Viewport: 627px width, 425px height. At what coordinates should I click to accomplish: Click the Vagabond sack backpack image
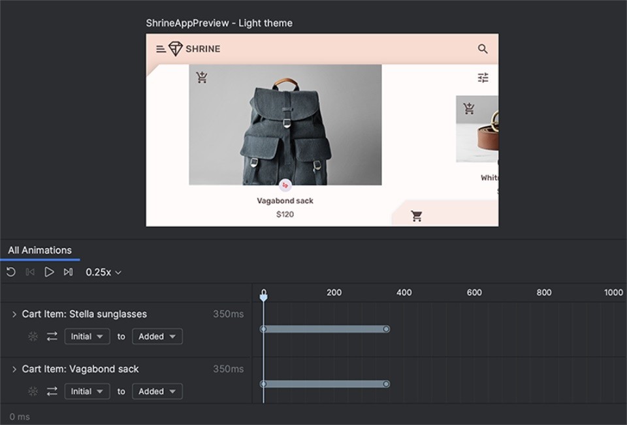(285, 125)
